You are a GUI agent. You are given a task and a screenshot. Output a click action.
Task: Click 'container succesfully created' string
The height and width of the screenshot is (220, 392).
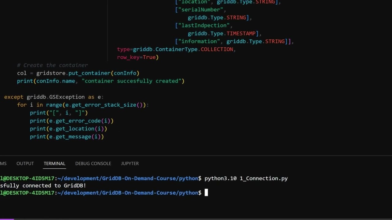(131, 81)
